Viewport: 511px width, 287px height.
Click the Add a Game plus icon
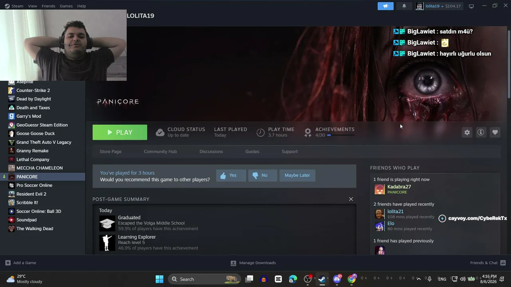[x=8, y=263]
